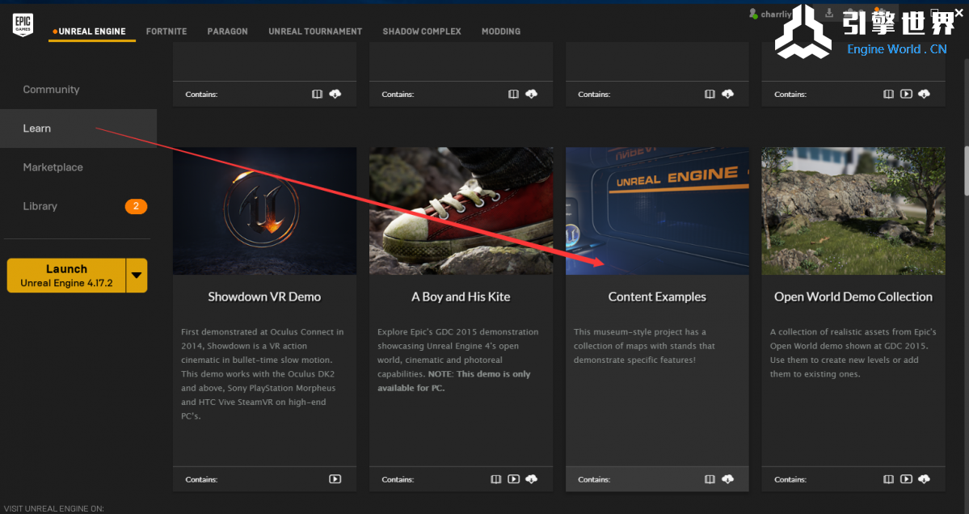Click the Content Examples title

(657, 297)
